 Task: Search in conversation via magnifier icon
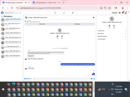coord(114,26)
